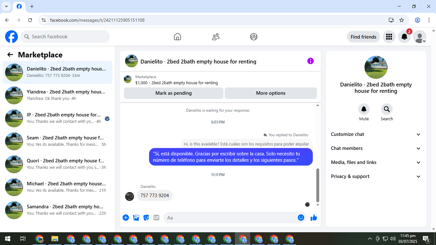Screen dimensions: 436x245
Task: Open the Danielito conversation in list
Action: [x=57, y=72]
